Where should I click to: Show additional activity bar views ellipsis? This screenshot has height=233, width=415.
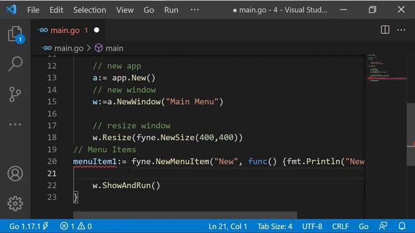tap(15, 124)
